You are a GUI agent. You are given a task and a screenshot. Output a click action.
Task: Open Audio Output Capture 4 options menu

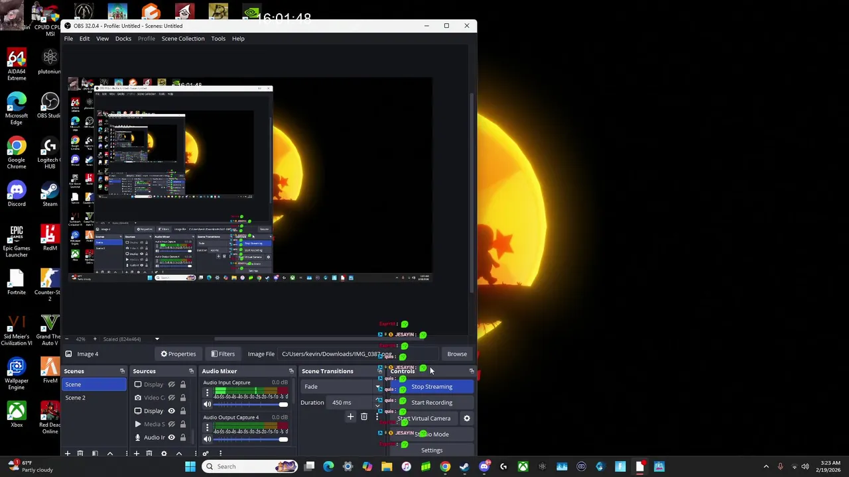(207, 427)
